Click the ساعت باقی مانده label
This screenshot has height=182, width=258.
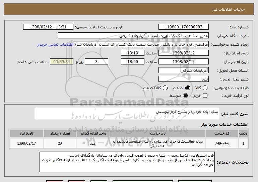33,62
